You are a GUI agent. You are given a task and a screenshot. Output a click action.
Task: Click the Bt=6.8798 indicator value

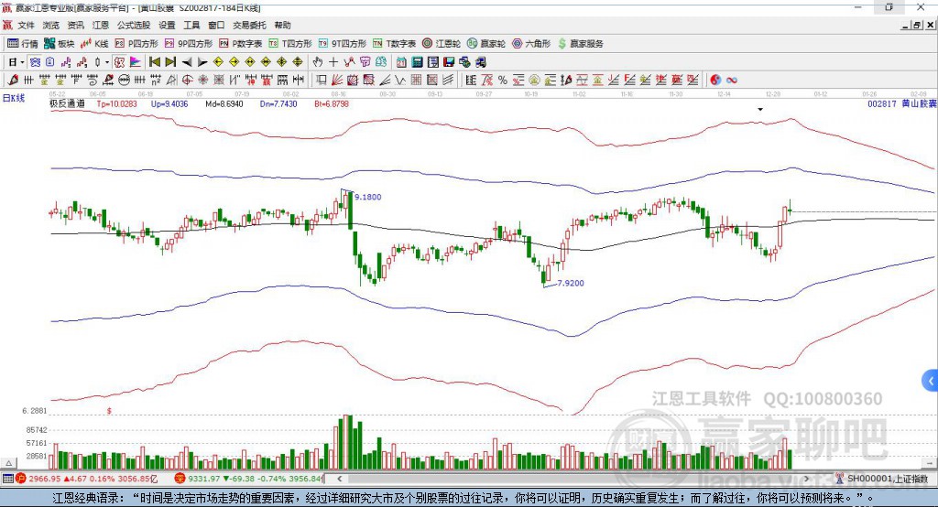[x=332, y=103]
